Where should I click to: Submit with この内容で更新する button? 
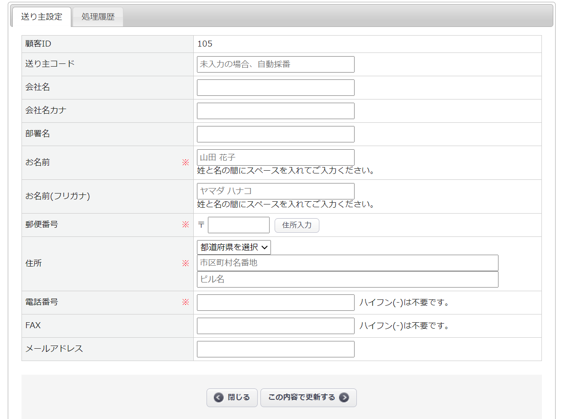pyautogui.click(x=302, y=398)
